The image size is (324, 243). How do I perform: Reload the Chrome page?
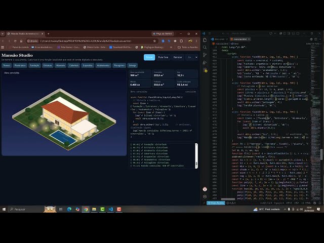(x=15, y=41)
